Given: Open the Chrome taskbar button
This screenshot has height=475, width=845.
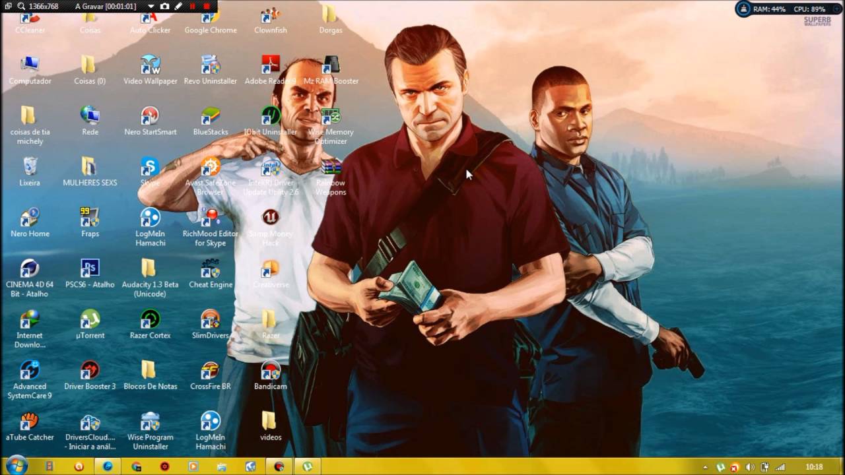Looking at the screenshot, I should coord(137,466).
